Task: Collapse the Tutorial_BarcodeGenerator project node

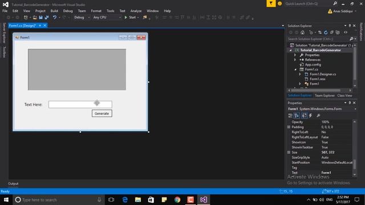Action: [x=290, y=50]
